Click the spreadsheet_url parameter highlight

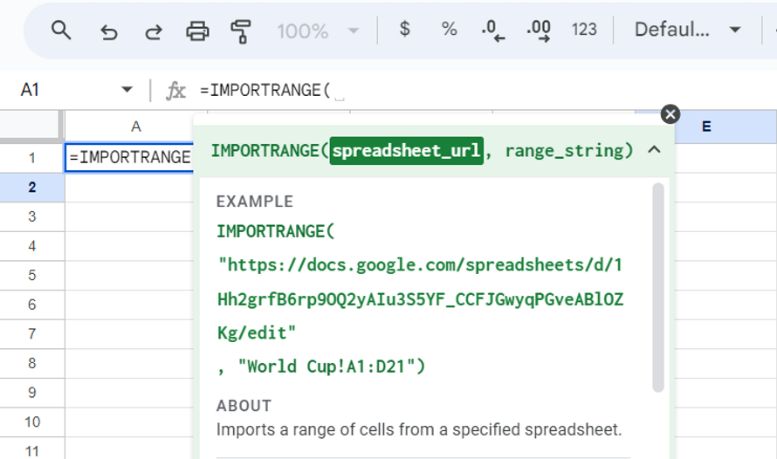point(407,150)
